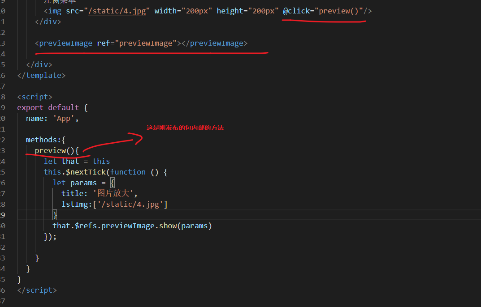Image resolution: width=481 pixels, height=307 pixels.
Task: Click the 'methods:{' line
Action: click(x=46, y=140)
